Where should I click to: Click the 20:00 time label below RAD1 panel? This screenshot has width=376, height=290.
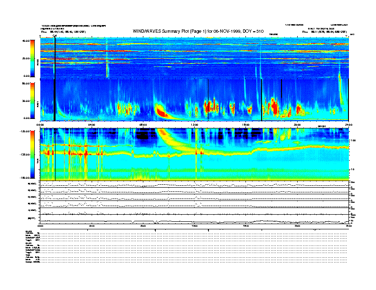[x=297, y=125]
